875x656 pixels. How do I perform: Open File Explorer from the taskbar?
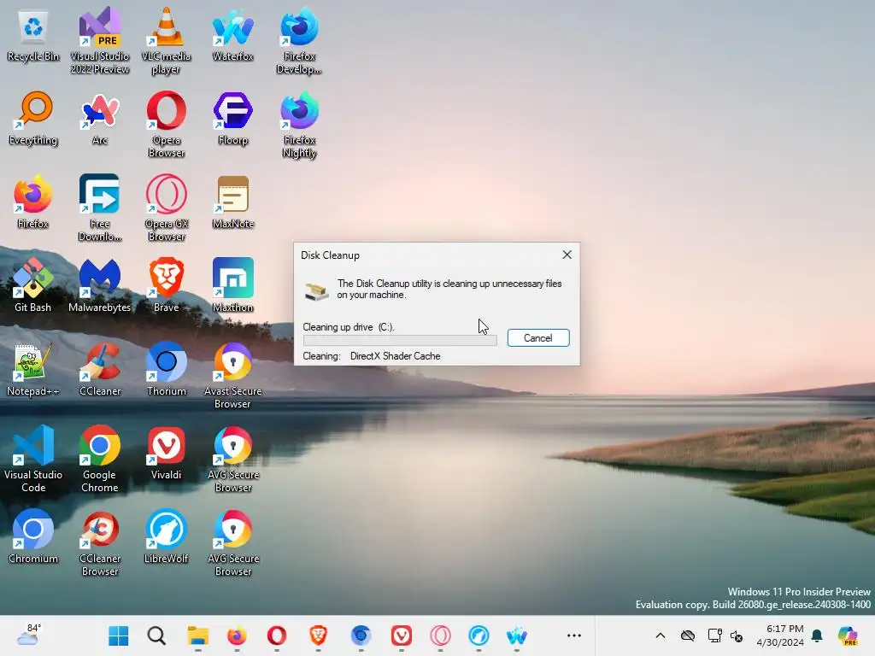197,635
